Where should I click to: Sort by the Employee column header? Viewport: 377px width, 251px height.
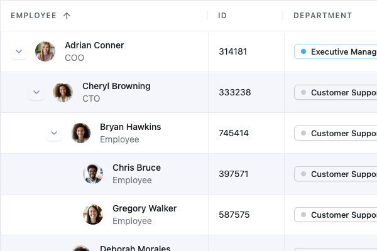(x=33, y=16)
